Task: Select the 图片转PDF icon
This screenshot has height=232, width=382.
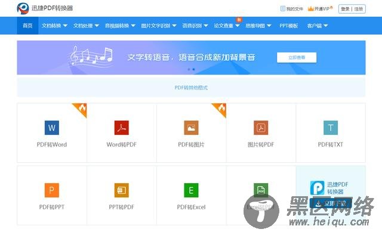Action: (261, 128)
